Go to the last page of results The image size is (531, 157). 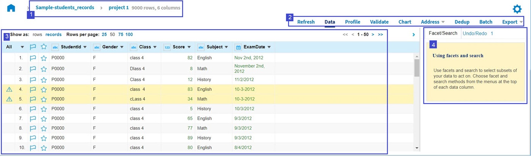pos(380,35)
